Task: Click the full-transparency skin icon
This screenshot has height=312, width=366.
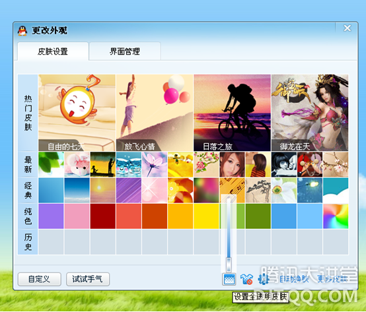Action: (229, 279)
